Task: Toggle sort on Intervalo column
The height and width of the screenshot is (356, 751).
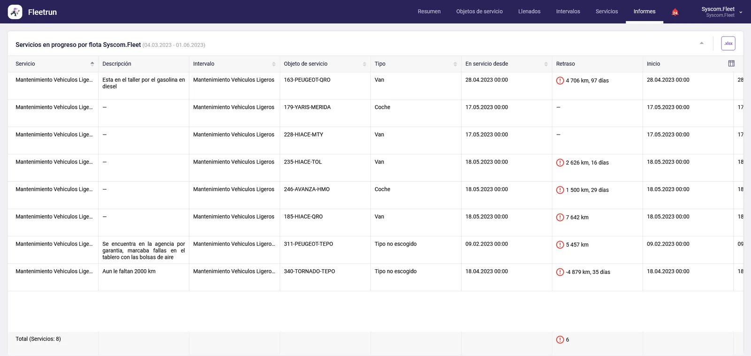Action: (274, 64)
